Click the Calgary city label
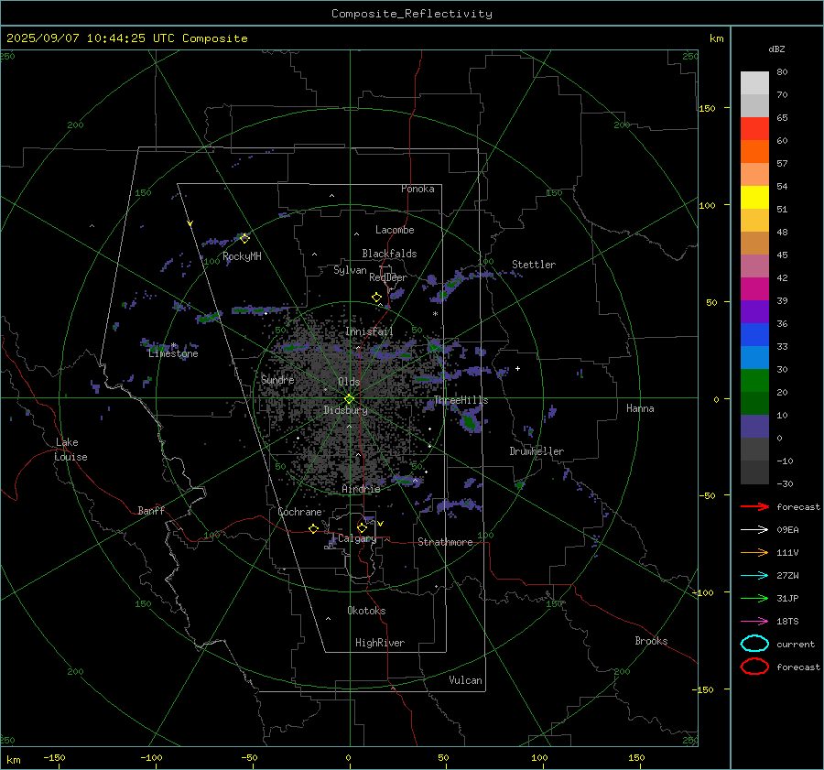The height and width of the screenshot is (770, 824). coord(357,538)
